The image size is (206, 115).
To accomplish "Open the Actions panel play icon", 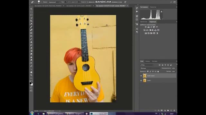I will coord(137,11).
